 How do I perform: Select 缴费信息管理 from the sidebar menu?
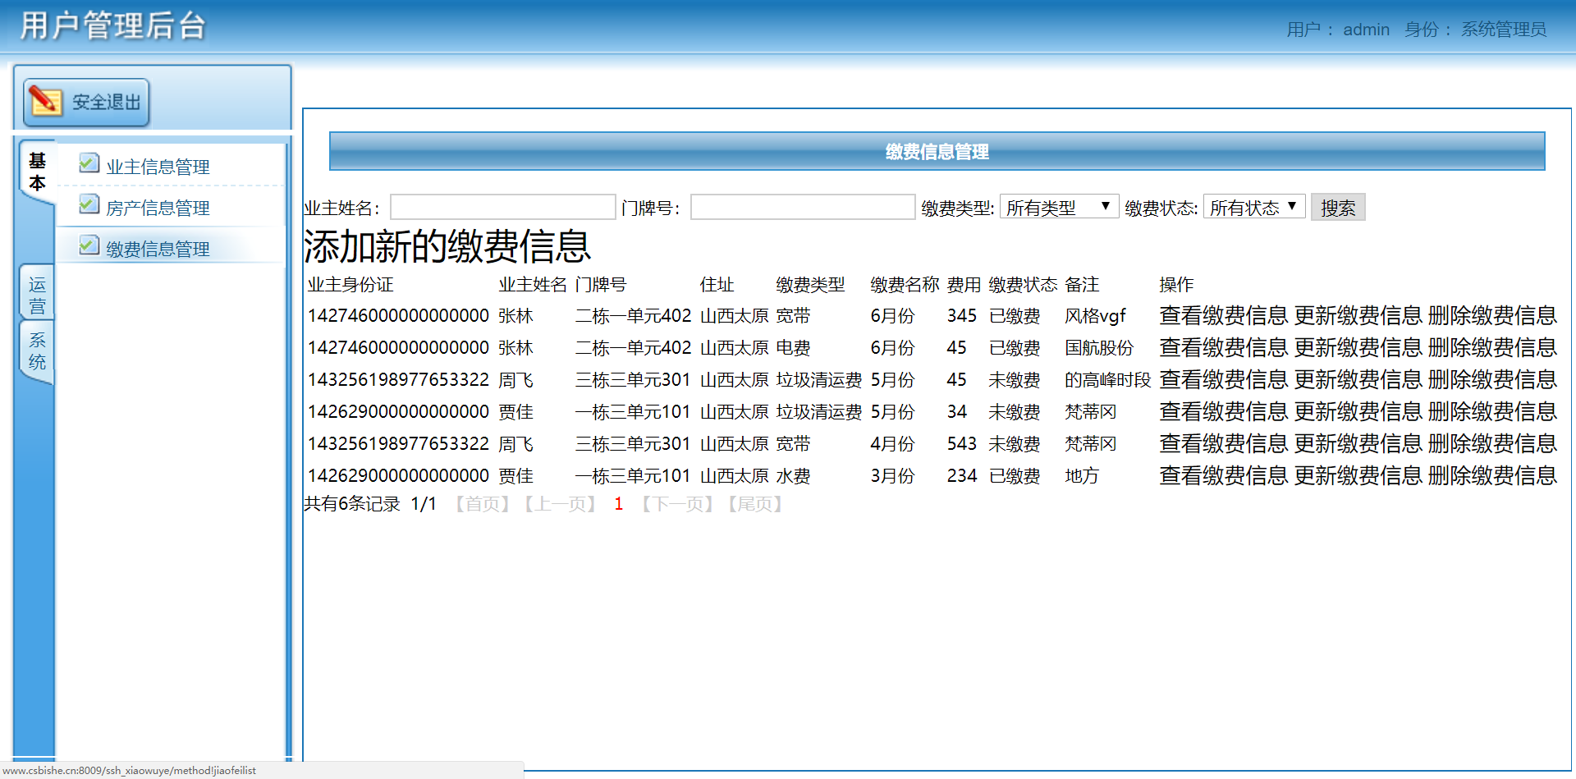coord(158,248)
